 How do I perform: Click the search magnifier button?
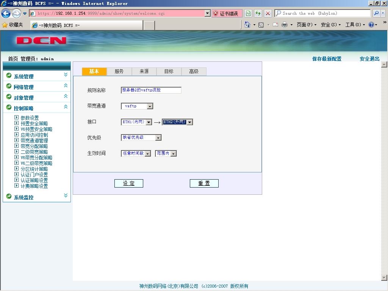[376, 13]
